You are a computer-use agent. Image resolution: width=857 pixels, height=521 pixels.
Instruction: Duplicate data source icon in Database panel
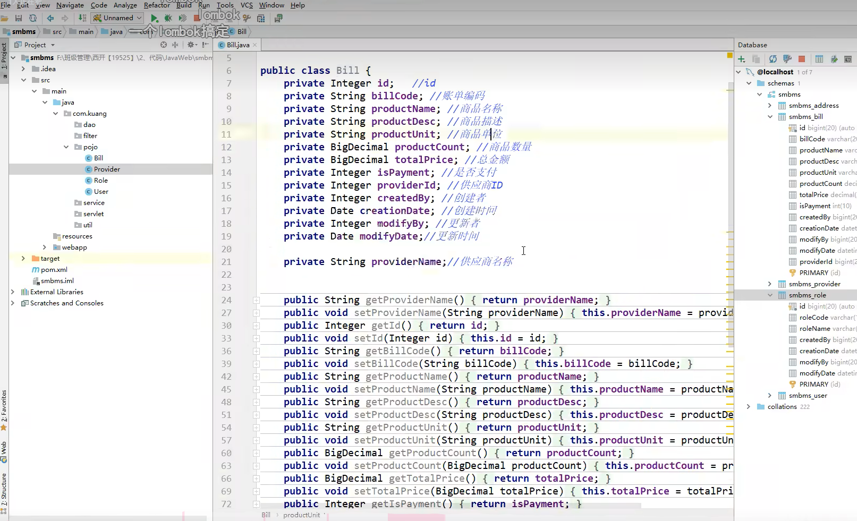[756, 59]
